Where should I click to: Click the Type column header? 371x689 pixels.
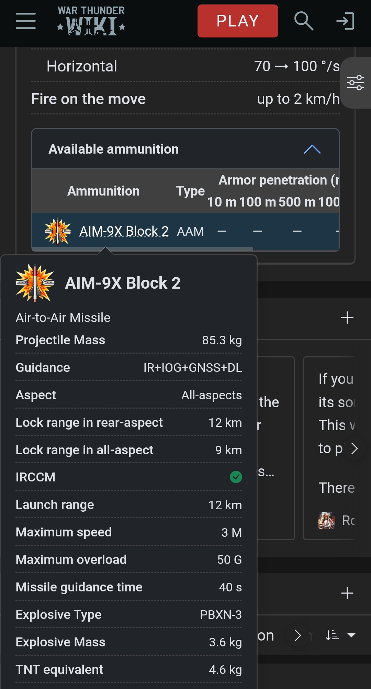click(x=190, y=191)
